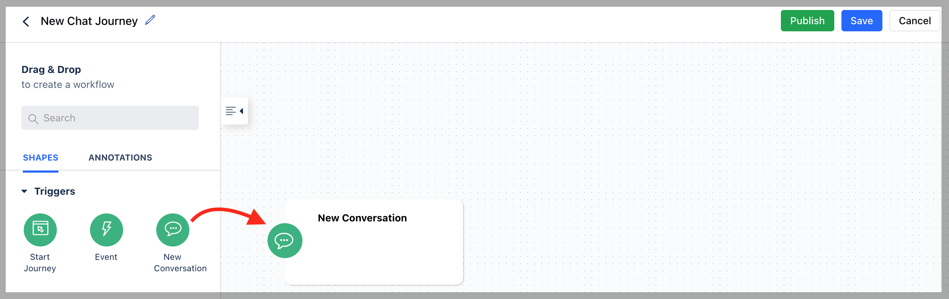Select New Conversation trigger in sidebar
949x299 pixels.
coord(173,230)
